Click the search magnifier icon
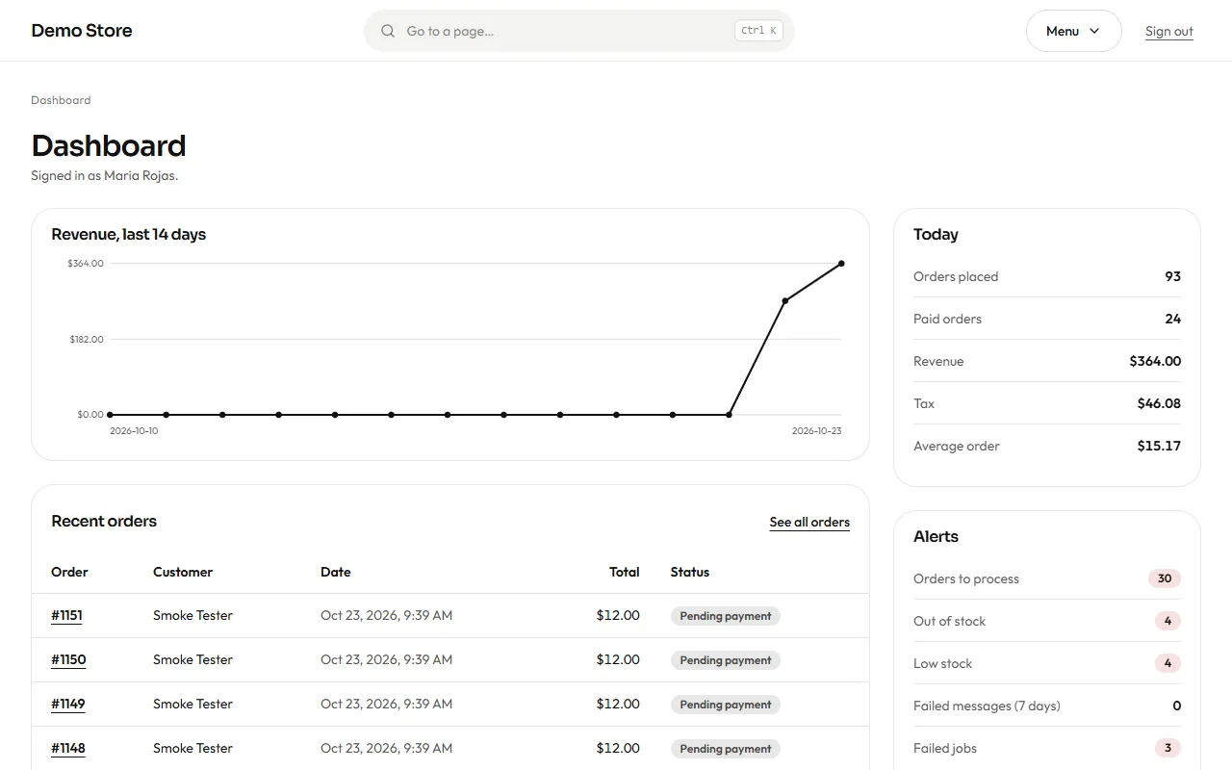The height and width of the screenshot is (770, 1232). (388, 31)
